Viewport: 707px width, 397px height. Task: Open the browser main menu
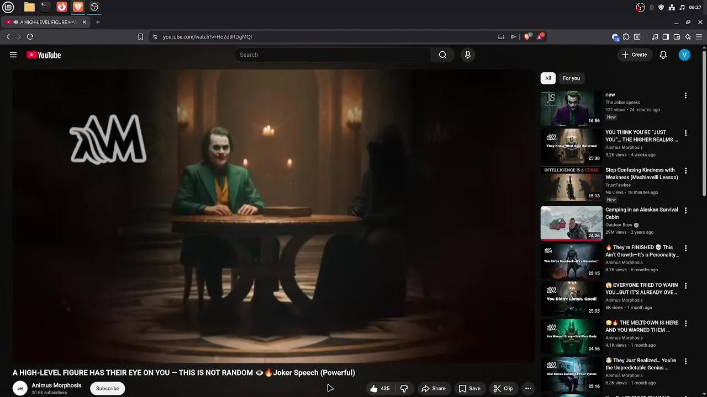point(699,37)
